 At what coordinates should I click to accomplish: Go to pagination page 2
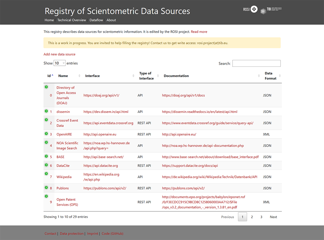(252, 217)
